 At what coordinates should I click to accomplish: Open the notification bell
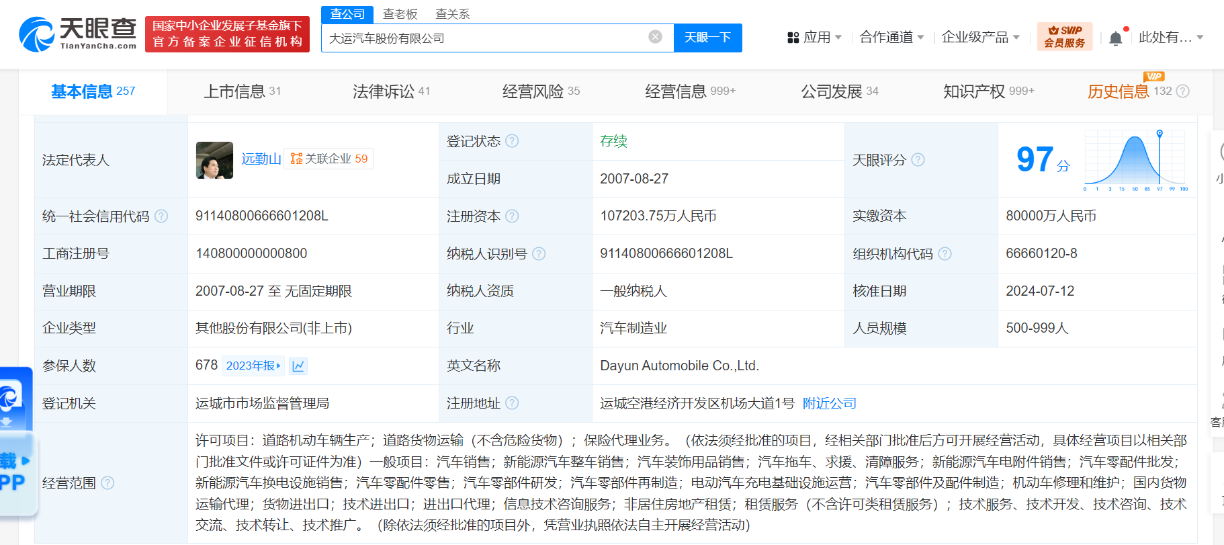point(1116,38)
